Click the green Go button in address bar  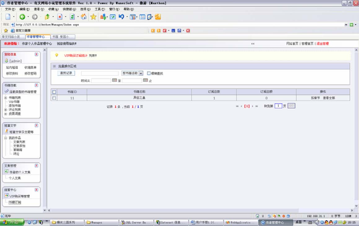coord(352,24)
